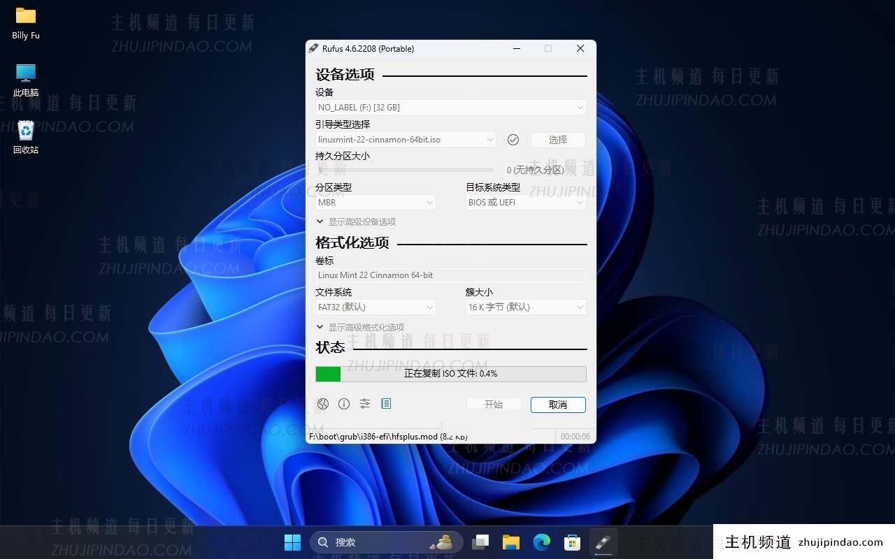The width and height of the screenshot is (895, 559).
Task: Open Billy Fu folder on desktop
Action: [x=26, y=23]
